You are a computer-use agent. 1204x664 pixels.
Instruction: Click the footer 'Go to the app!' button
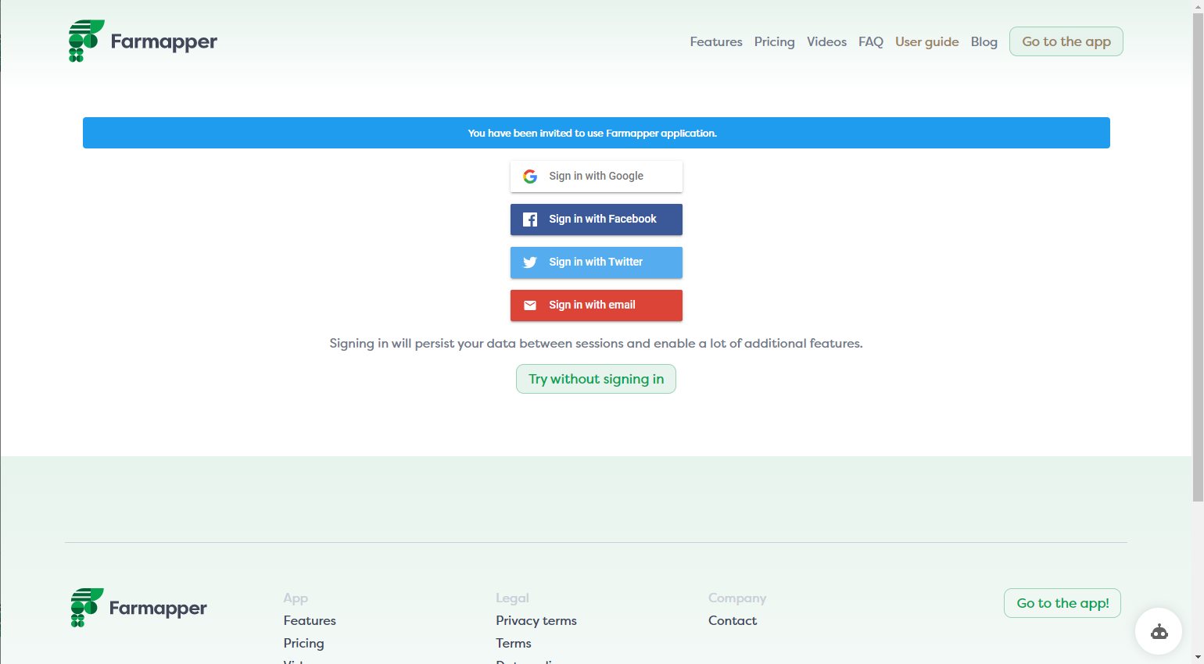1062,603
